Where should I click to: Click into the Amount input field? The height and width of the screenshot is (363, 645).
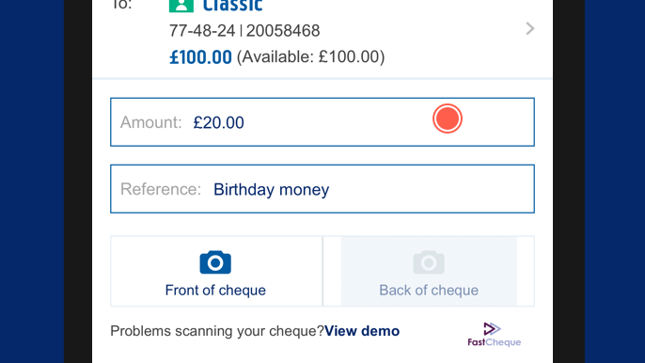322,122
